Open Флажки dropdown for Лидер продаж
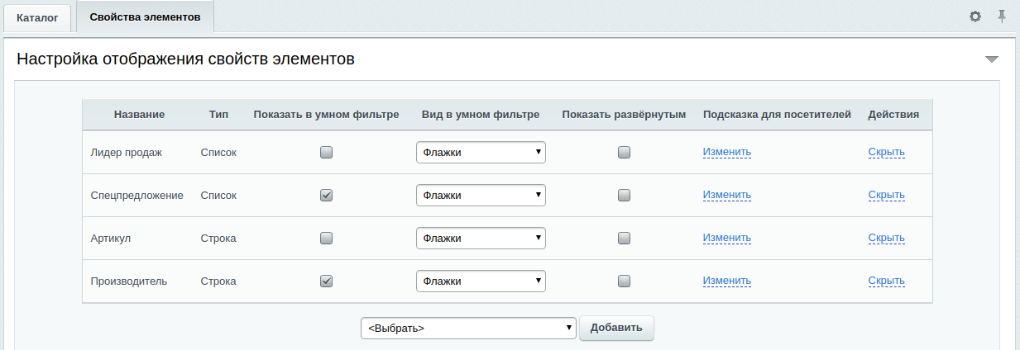The width and height of the screenshot is (1020, 350). (481, 152)
